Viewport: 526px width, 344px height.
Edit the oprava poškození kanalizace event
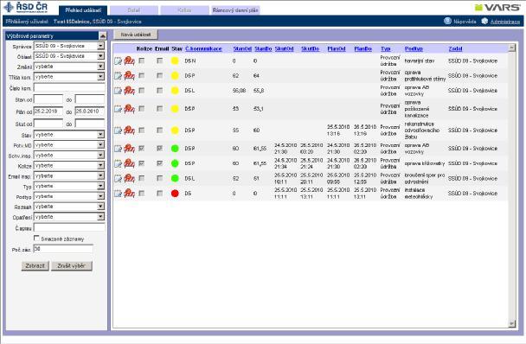(x=118, y=109)
